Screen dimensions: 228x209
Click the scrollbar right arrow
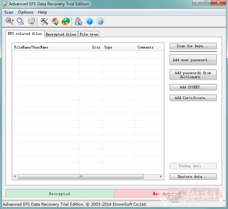pos(161,176)
